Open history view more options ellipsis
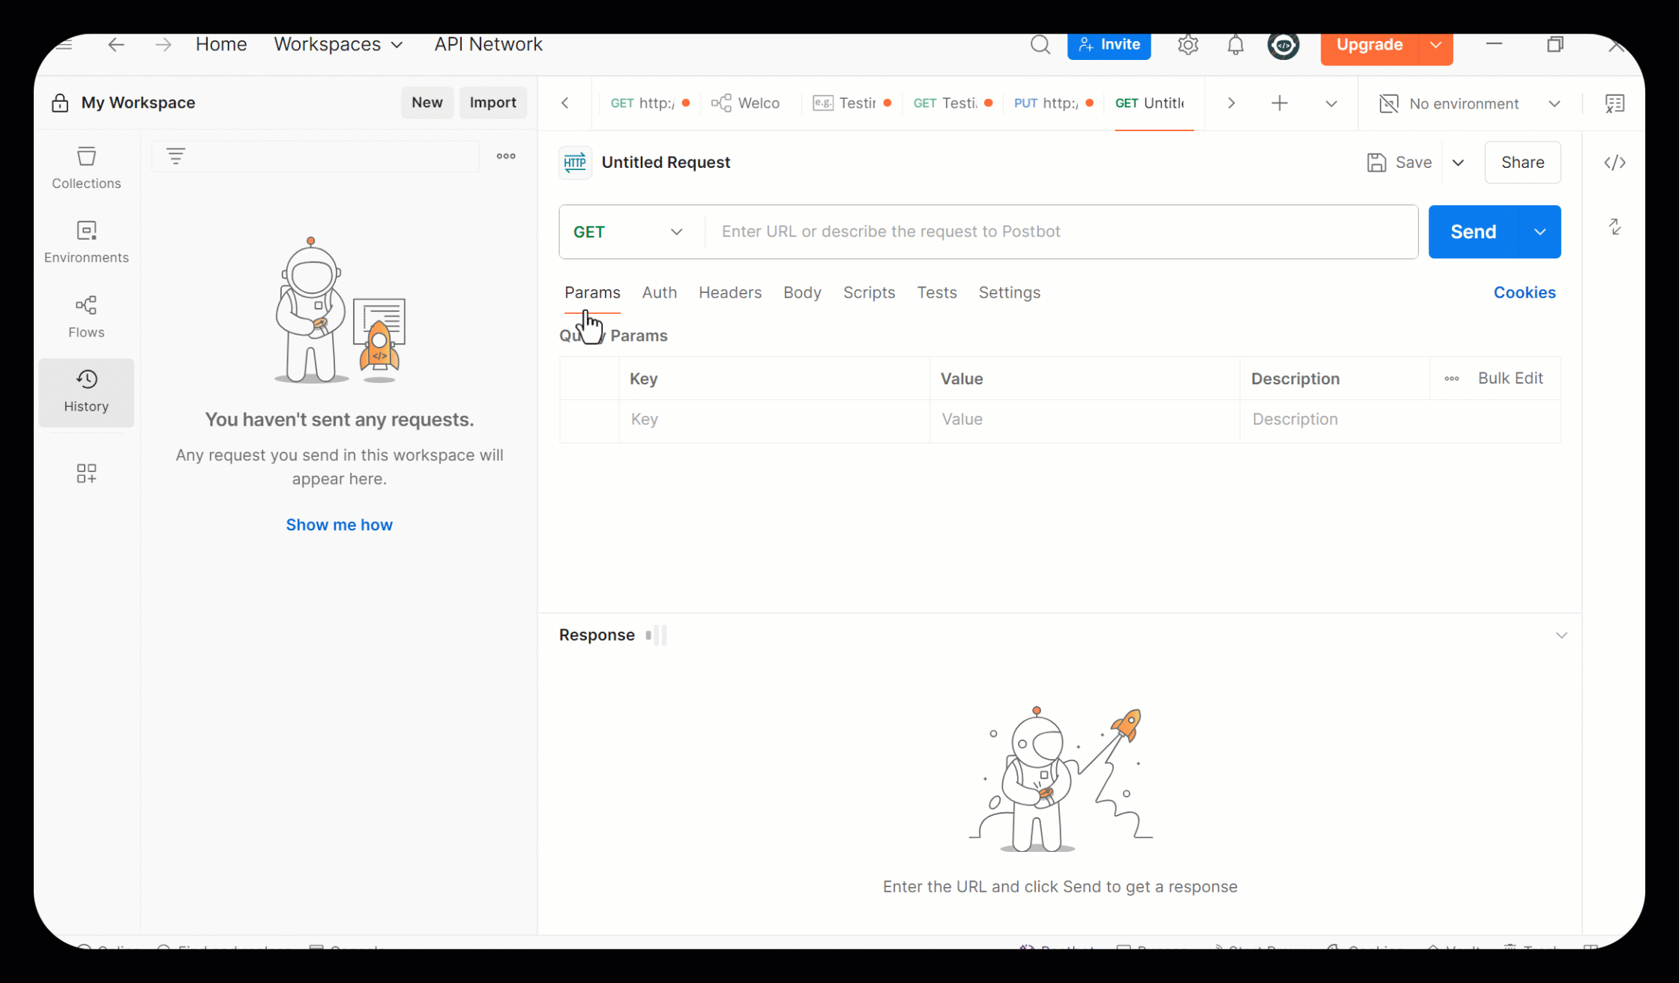Viewport: 1679px width, 983px height. coord(506,156)
